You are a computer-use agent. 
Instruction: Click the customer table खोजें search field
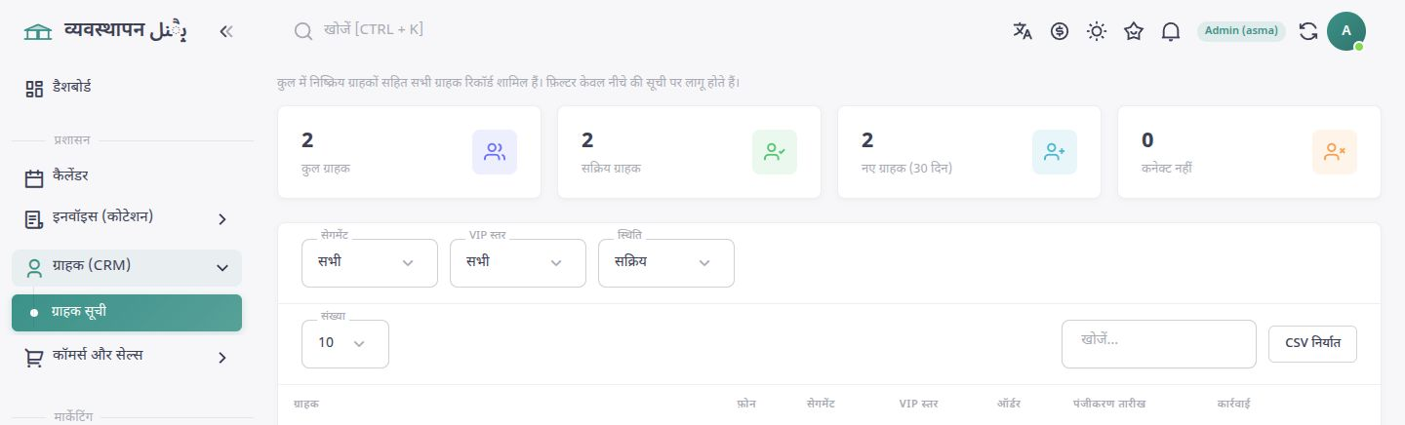click(x=1158, y=343)
